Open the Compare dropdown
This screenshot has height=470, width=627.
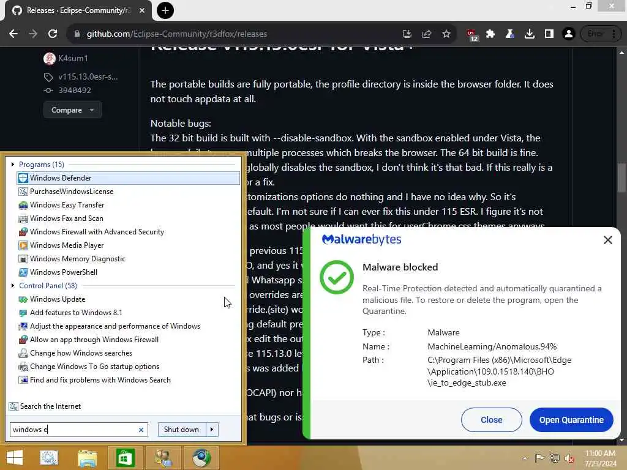click(x=72, y=110)
